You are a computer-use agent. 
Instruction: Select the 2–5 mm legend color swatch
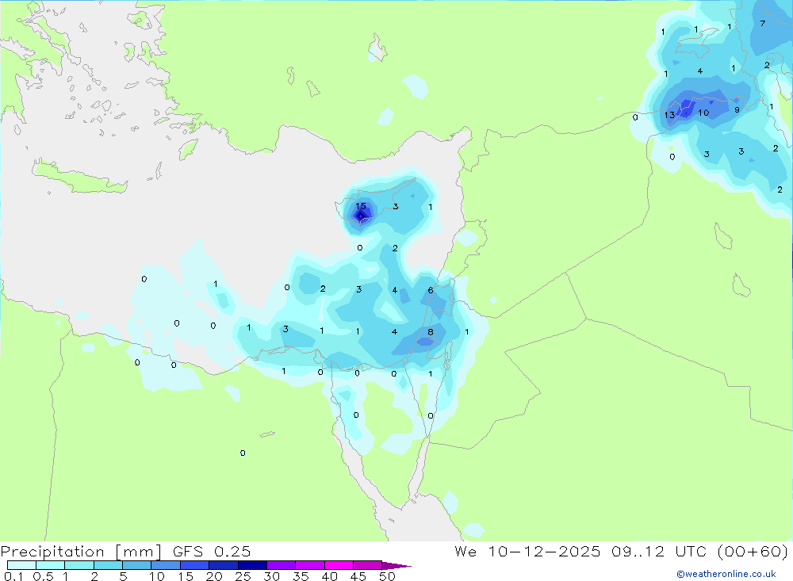(108, 565)
